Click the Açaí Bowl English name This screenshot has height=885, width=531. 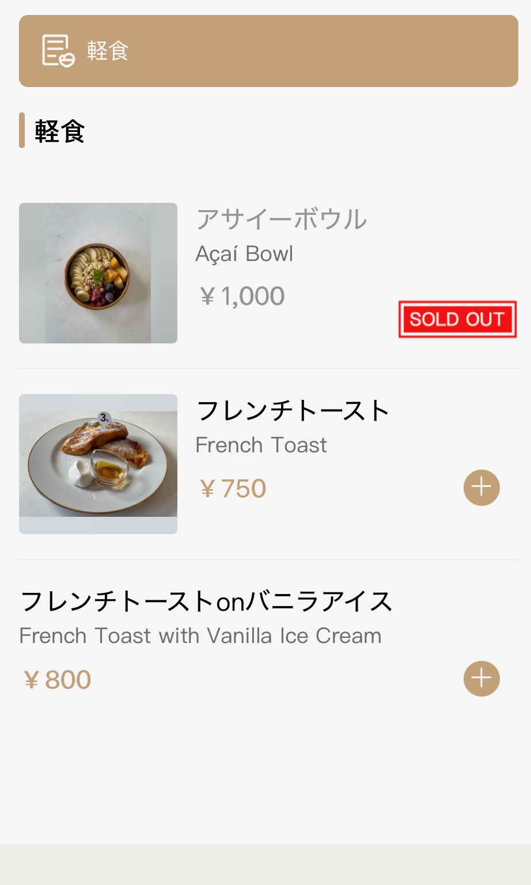point(244,254)
